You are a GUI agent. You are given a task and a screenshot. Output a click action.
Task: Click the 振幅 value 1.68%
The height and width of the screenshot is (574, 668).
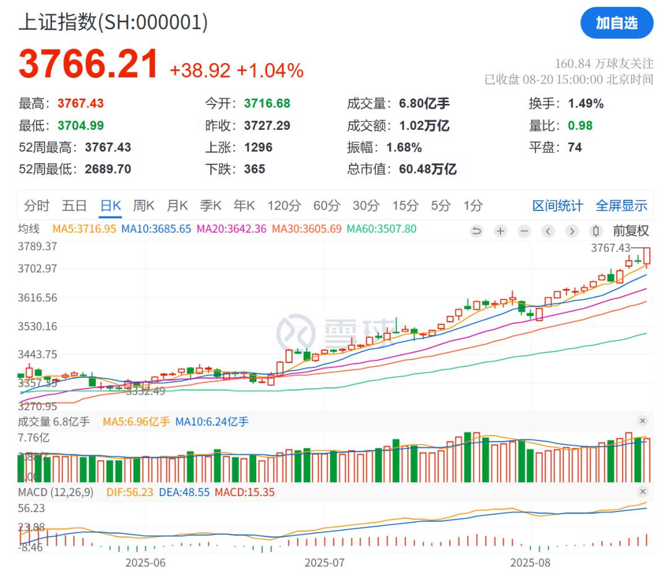(x=404, y=147)
